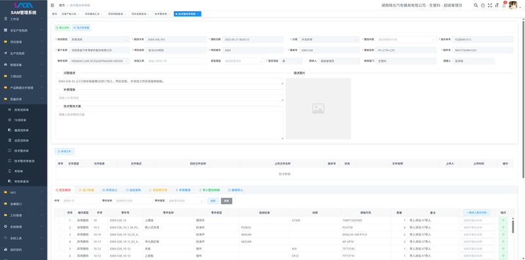
Task: Focus the 补救措施 input field
Action: coord(169,98)
